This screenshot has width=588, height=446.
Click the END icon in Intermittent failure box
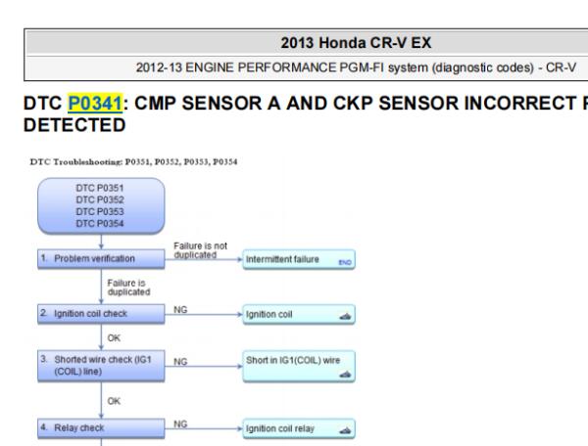(345, 262)
